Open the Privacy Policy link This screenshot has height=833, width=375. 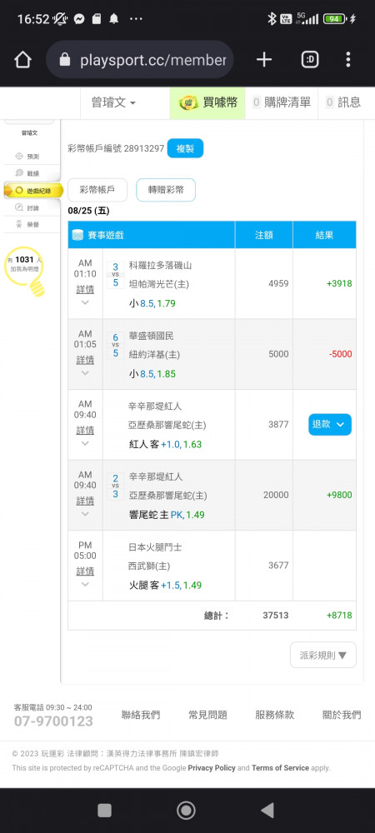click(212, 768)
